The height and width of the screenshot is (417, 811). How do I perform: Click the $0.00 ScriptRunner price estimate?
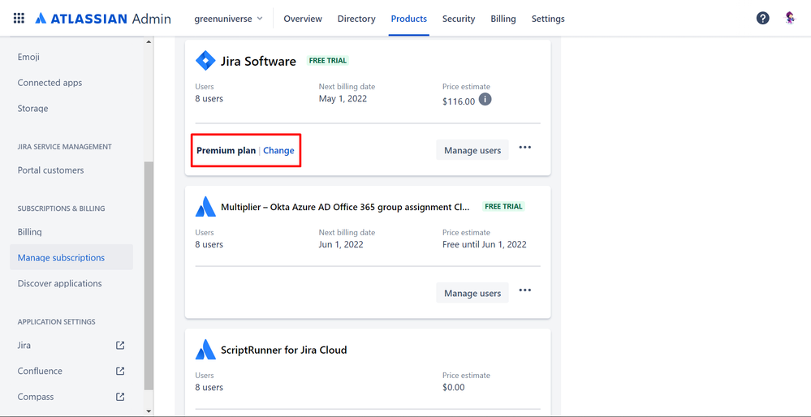click(x=454, y=387)
